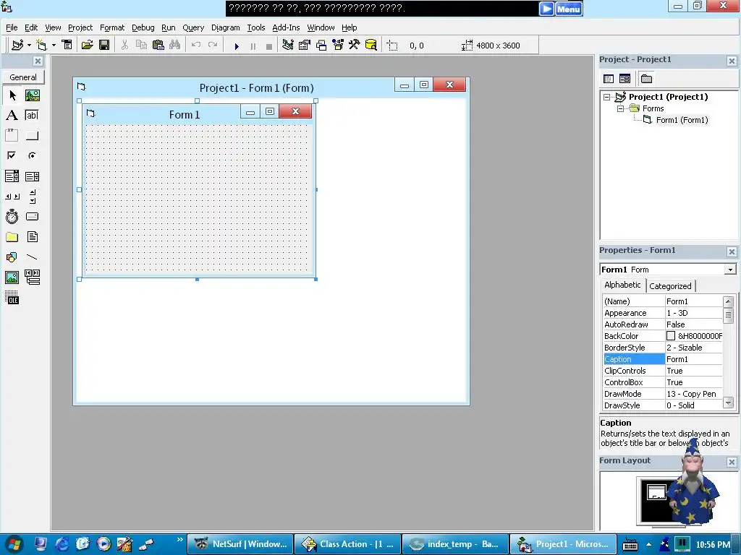741x555 pixels.
Task: Click the General tab of toolbox
Action: (x=23, y=77)
